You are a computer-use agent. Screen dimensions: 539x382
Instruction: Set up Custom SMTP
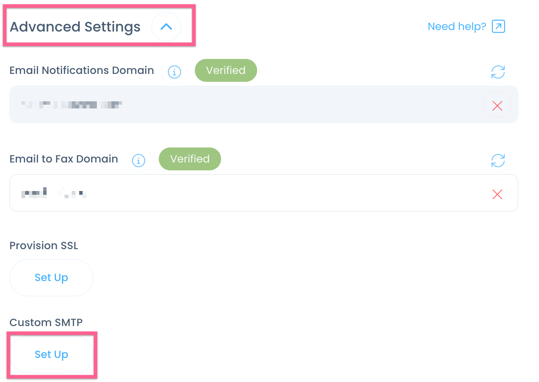[51, 355]
